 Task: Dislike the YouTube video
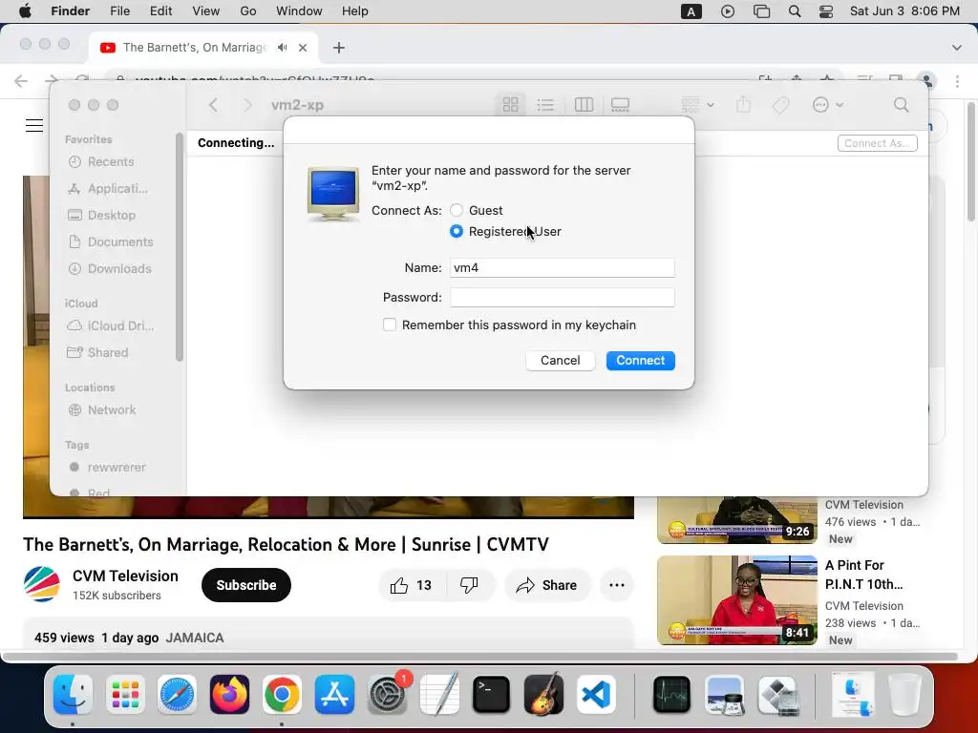click(x=469, y=585)
